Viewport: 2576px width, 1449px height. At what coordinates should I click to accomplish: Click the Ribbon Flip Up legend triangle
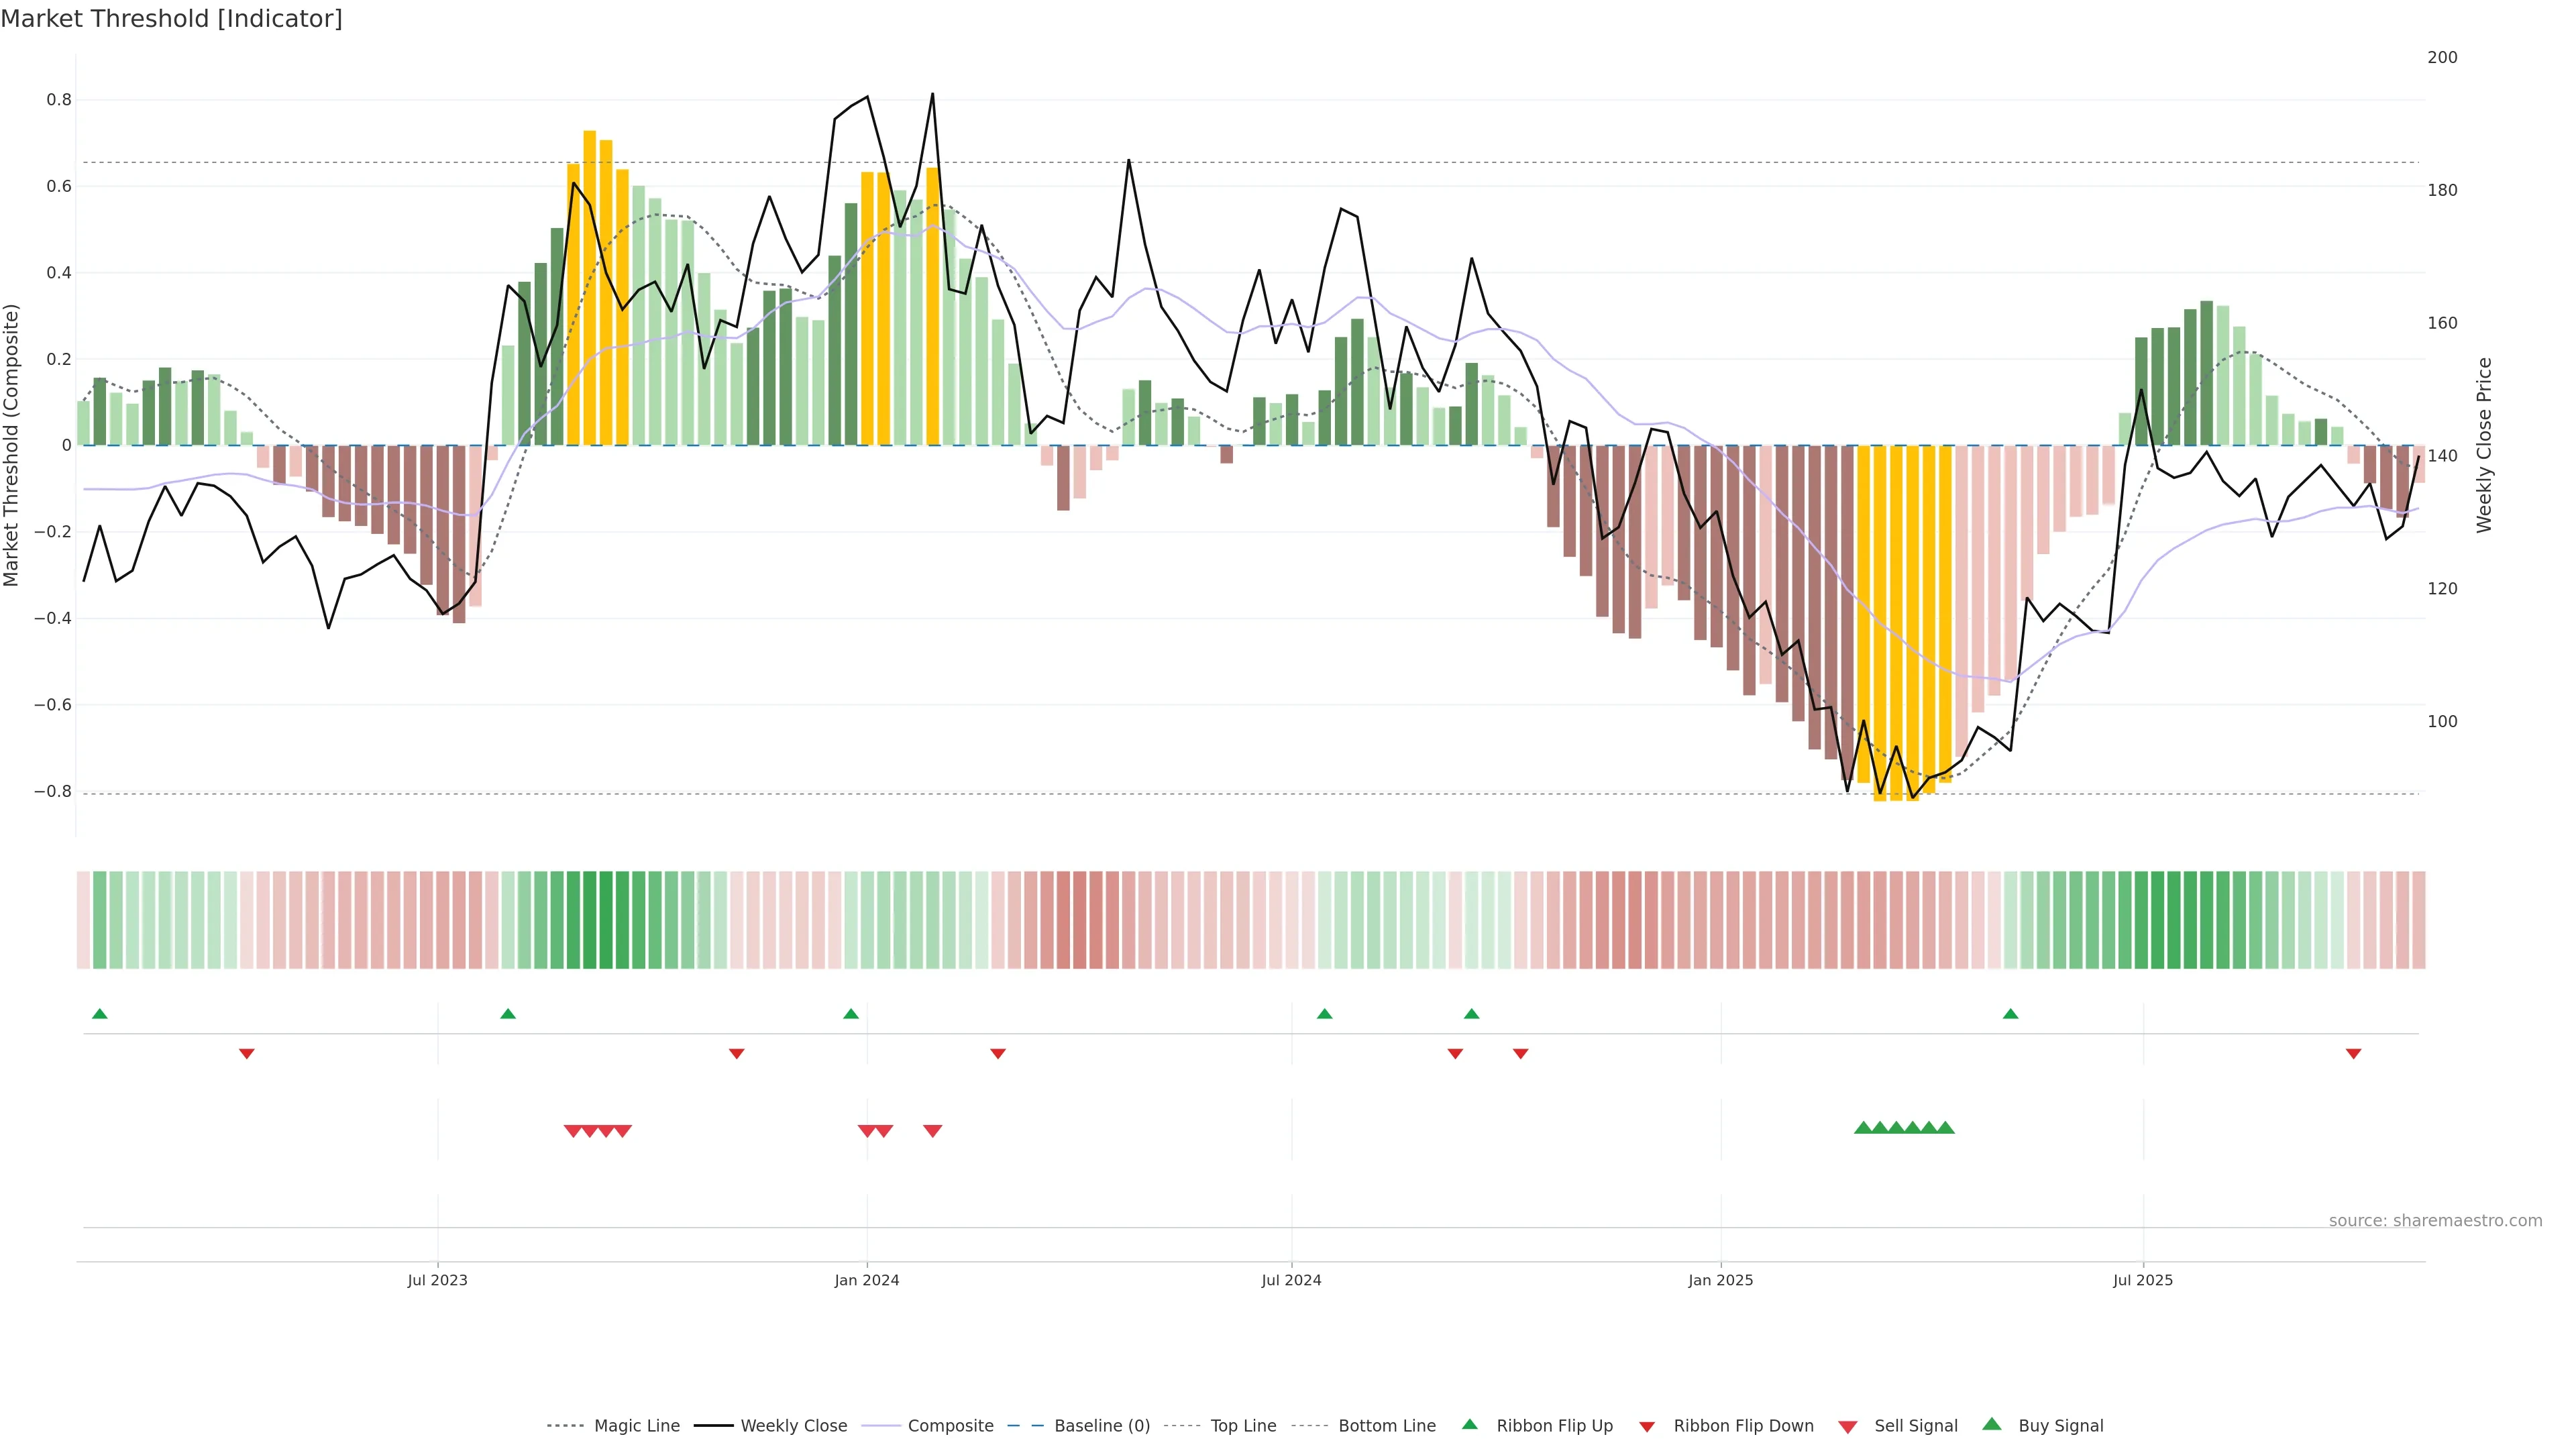[x=1469, y=1424]
